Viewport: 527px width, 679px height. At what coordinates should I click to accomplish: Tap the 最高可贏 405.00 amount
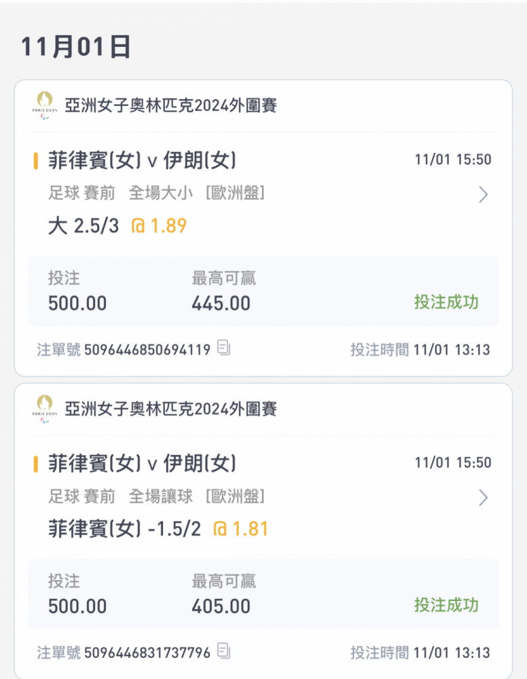221,606
